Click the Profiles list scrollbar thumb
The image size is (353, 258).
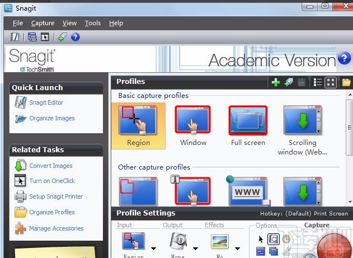point(350,128)
